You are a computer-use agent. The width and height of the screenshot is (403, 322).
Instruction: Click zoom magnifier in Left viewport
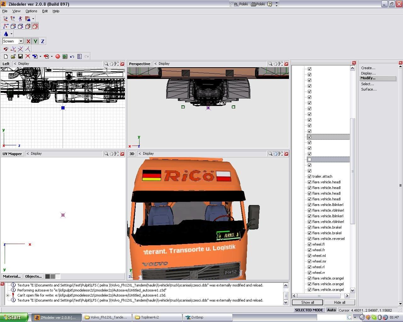click(x=106, y=64)
